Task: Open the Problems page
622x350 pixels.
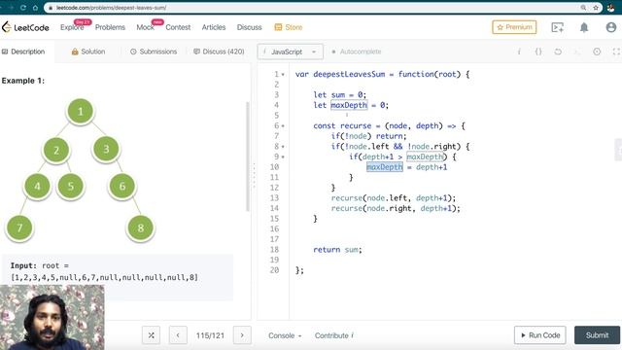Action: click(x=110, y=27)
